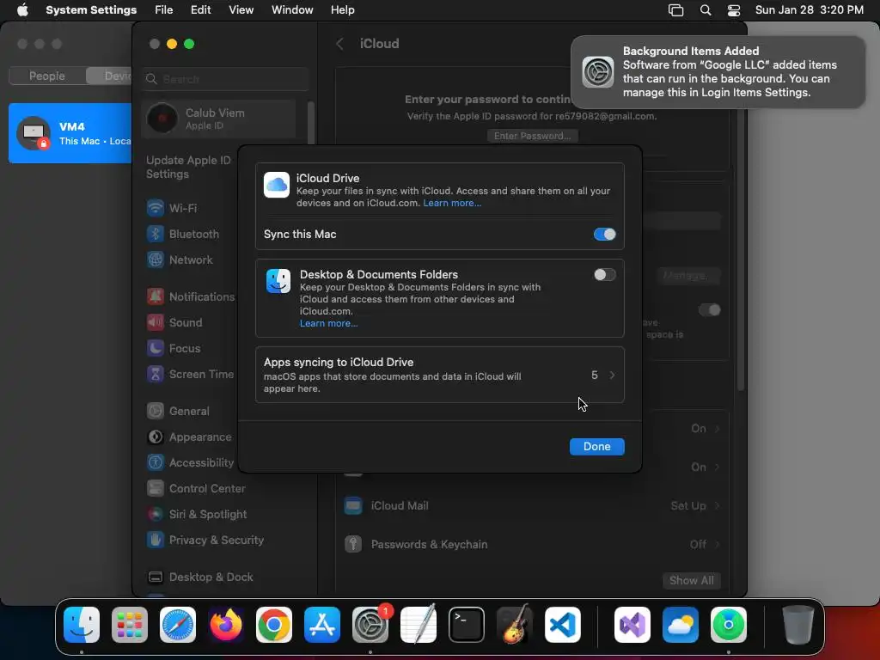Open Appearance settings in sidebar

click(189, 437)
